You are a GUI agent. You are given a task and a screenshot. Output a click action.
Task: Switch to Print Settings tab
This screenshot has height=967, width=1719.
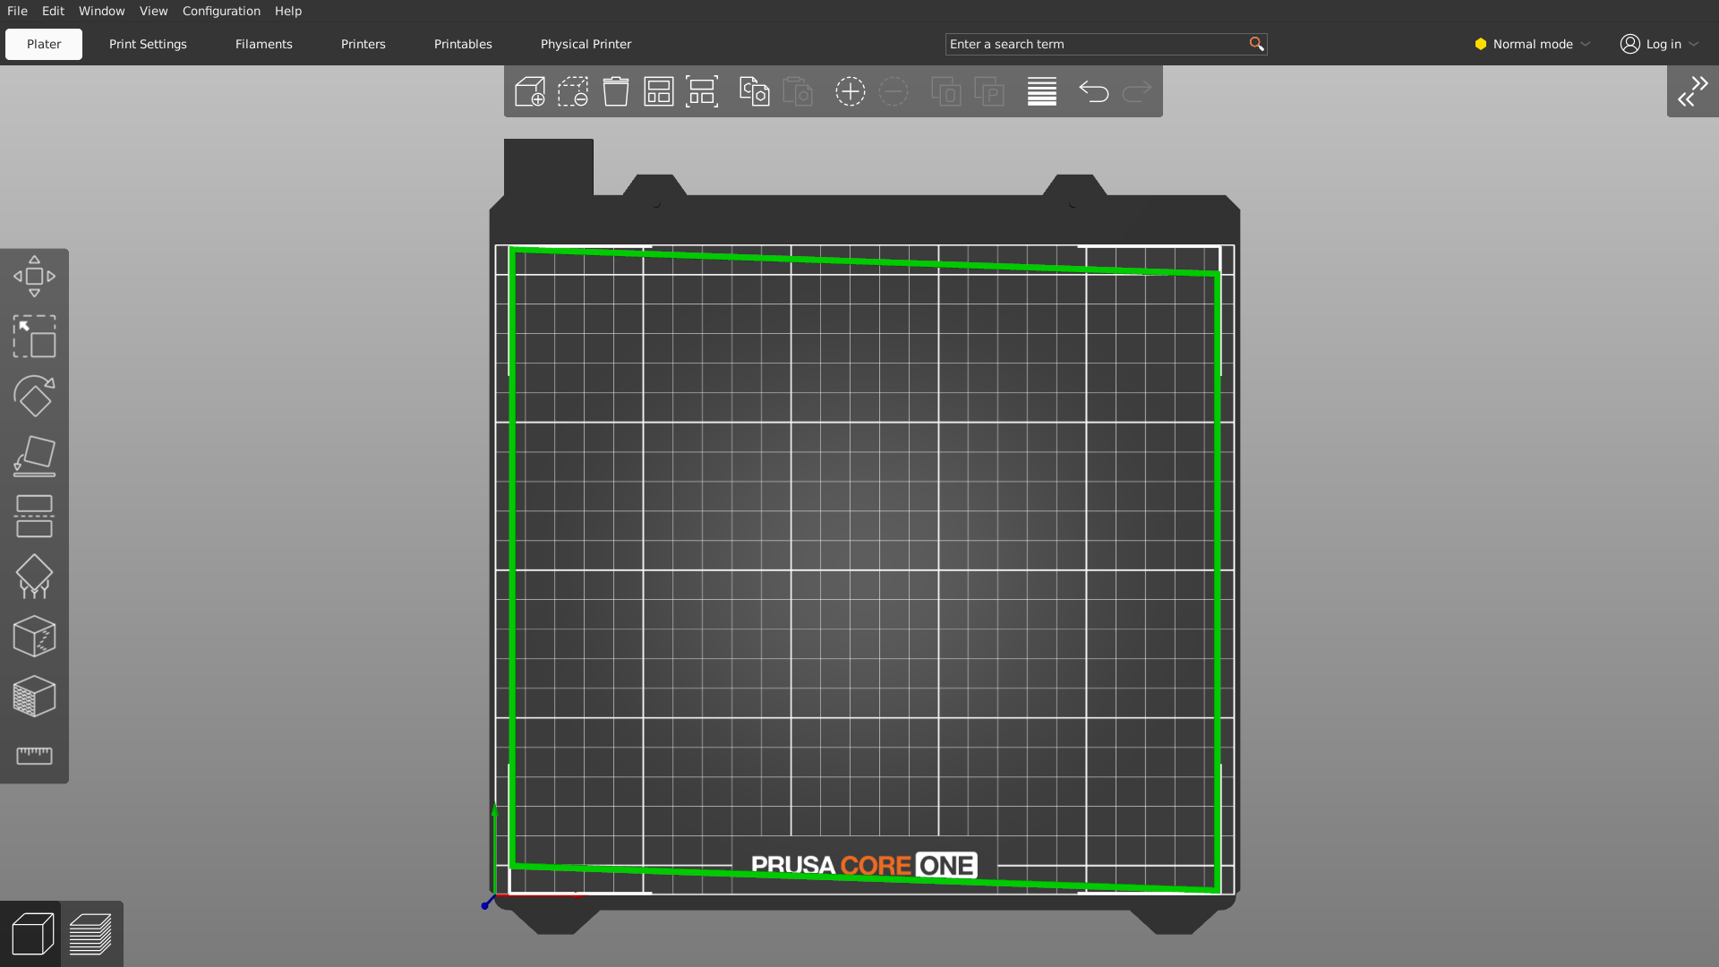pyautogui.click(x=148, y=44)
